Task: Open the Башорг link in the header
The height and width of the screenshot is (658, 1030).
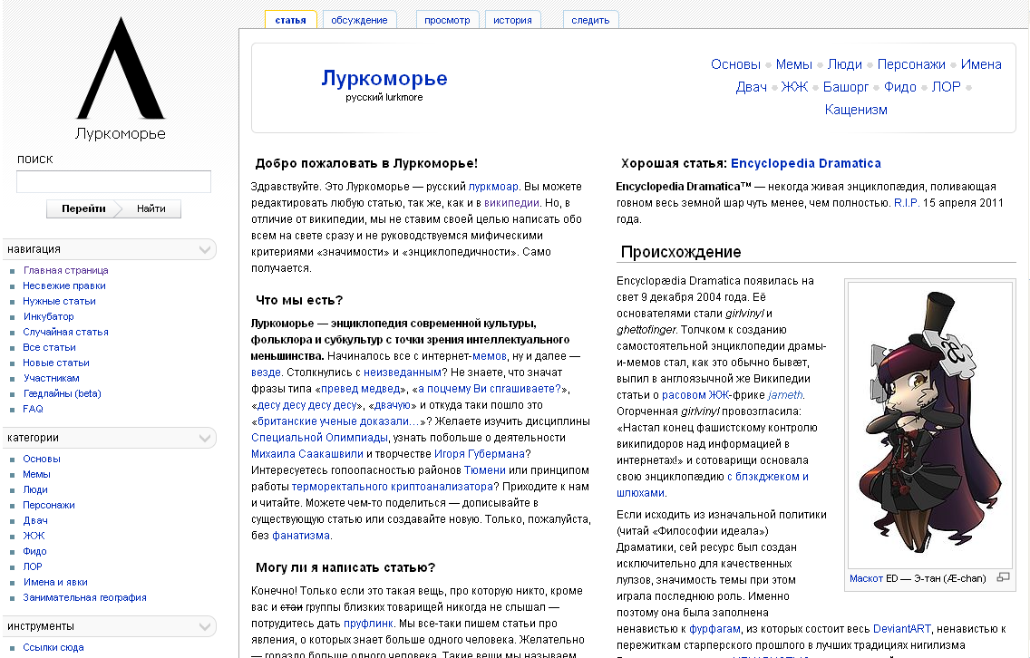Action: (845, 87)
